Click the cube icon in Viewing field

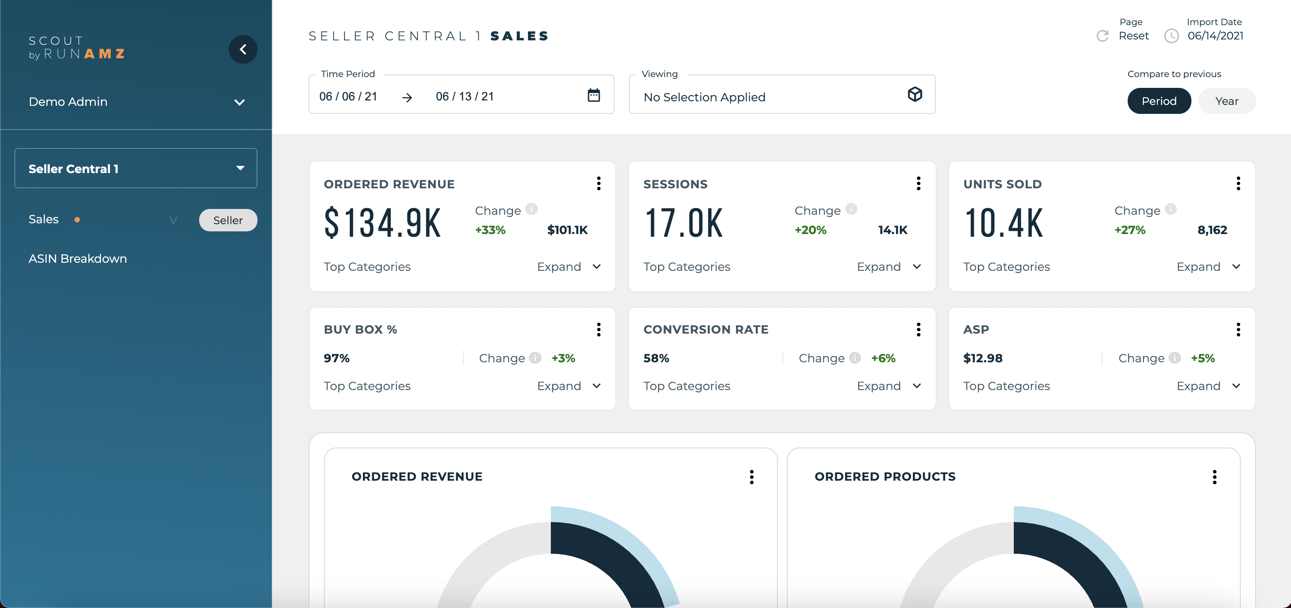point(915,94)
